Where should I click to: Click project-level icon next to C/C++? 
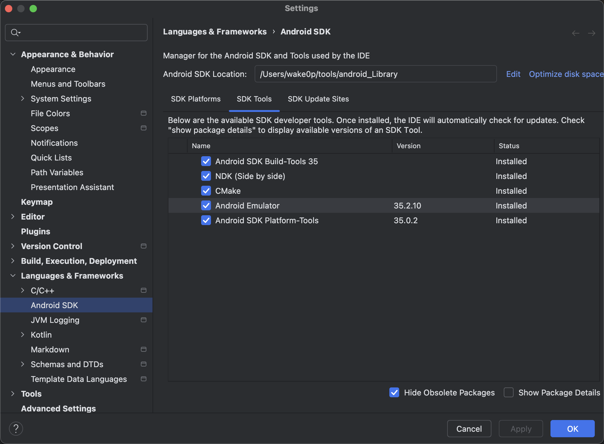click(x=143, y=290)
